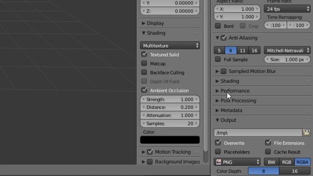Image resolution: width=313 pixels, height=176 pixels.
Task: Set Color Depth to 8
Action: tap(264, 171)
